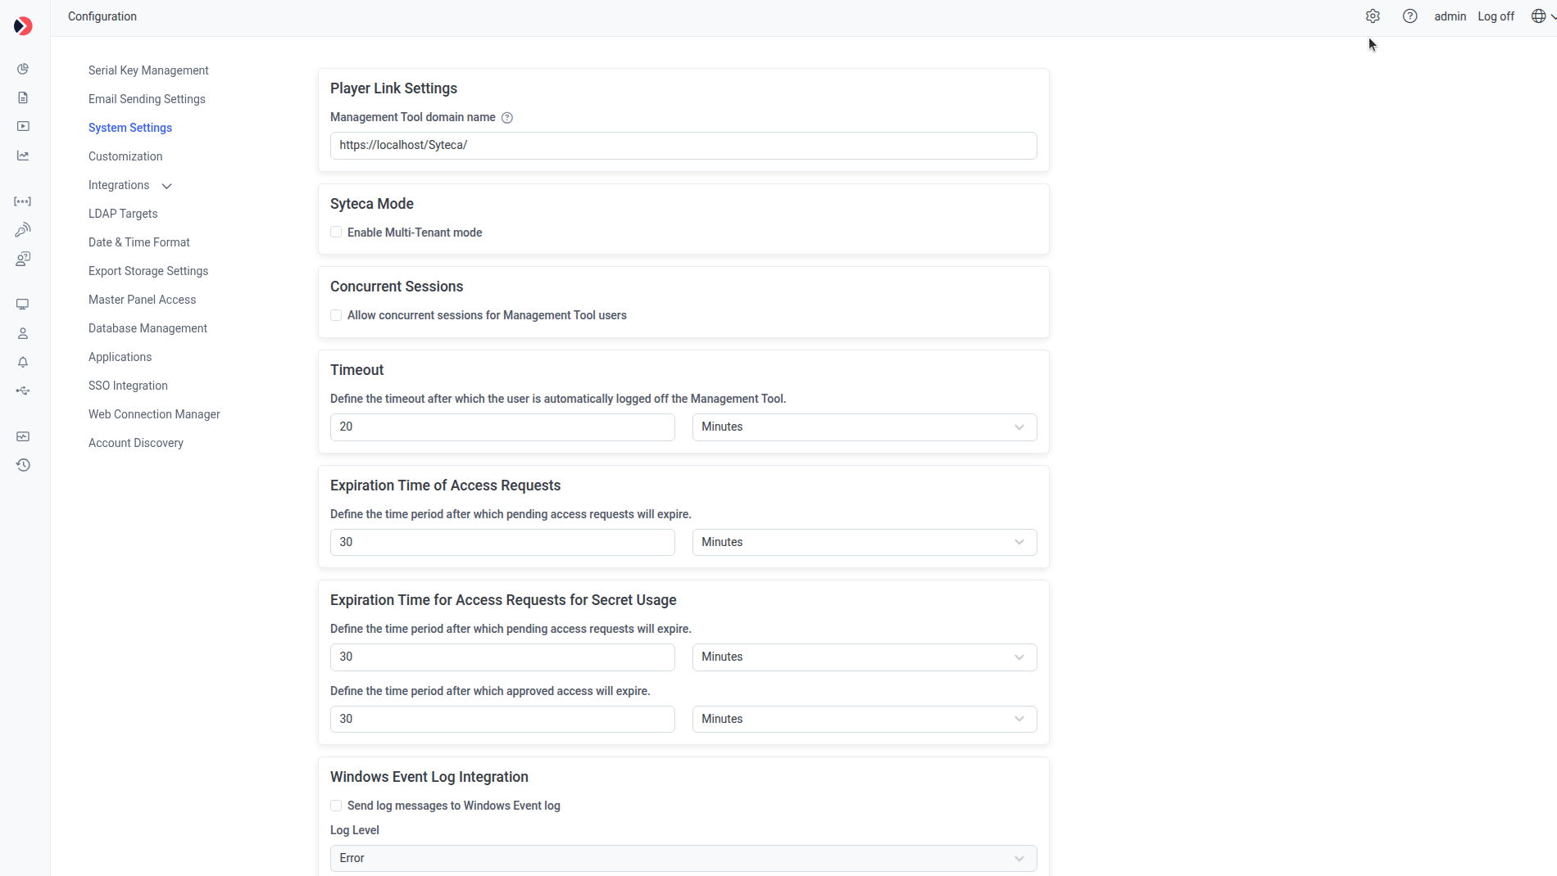Open the bell alerts sidebar icon

(x=23, y=362)
